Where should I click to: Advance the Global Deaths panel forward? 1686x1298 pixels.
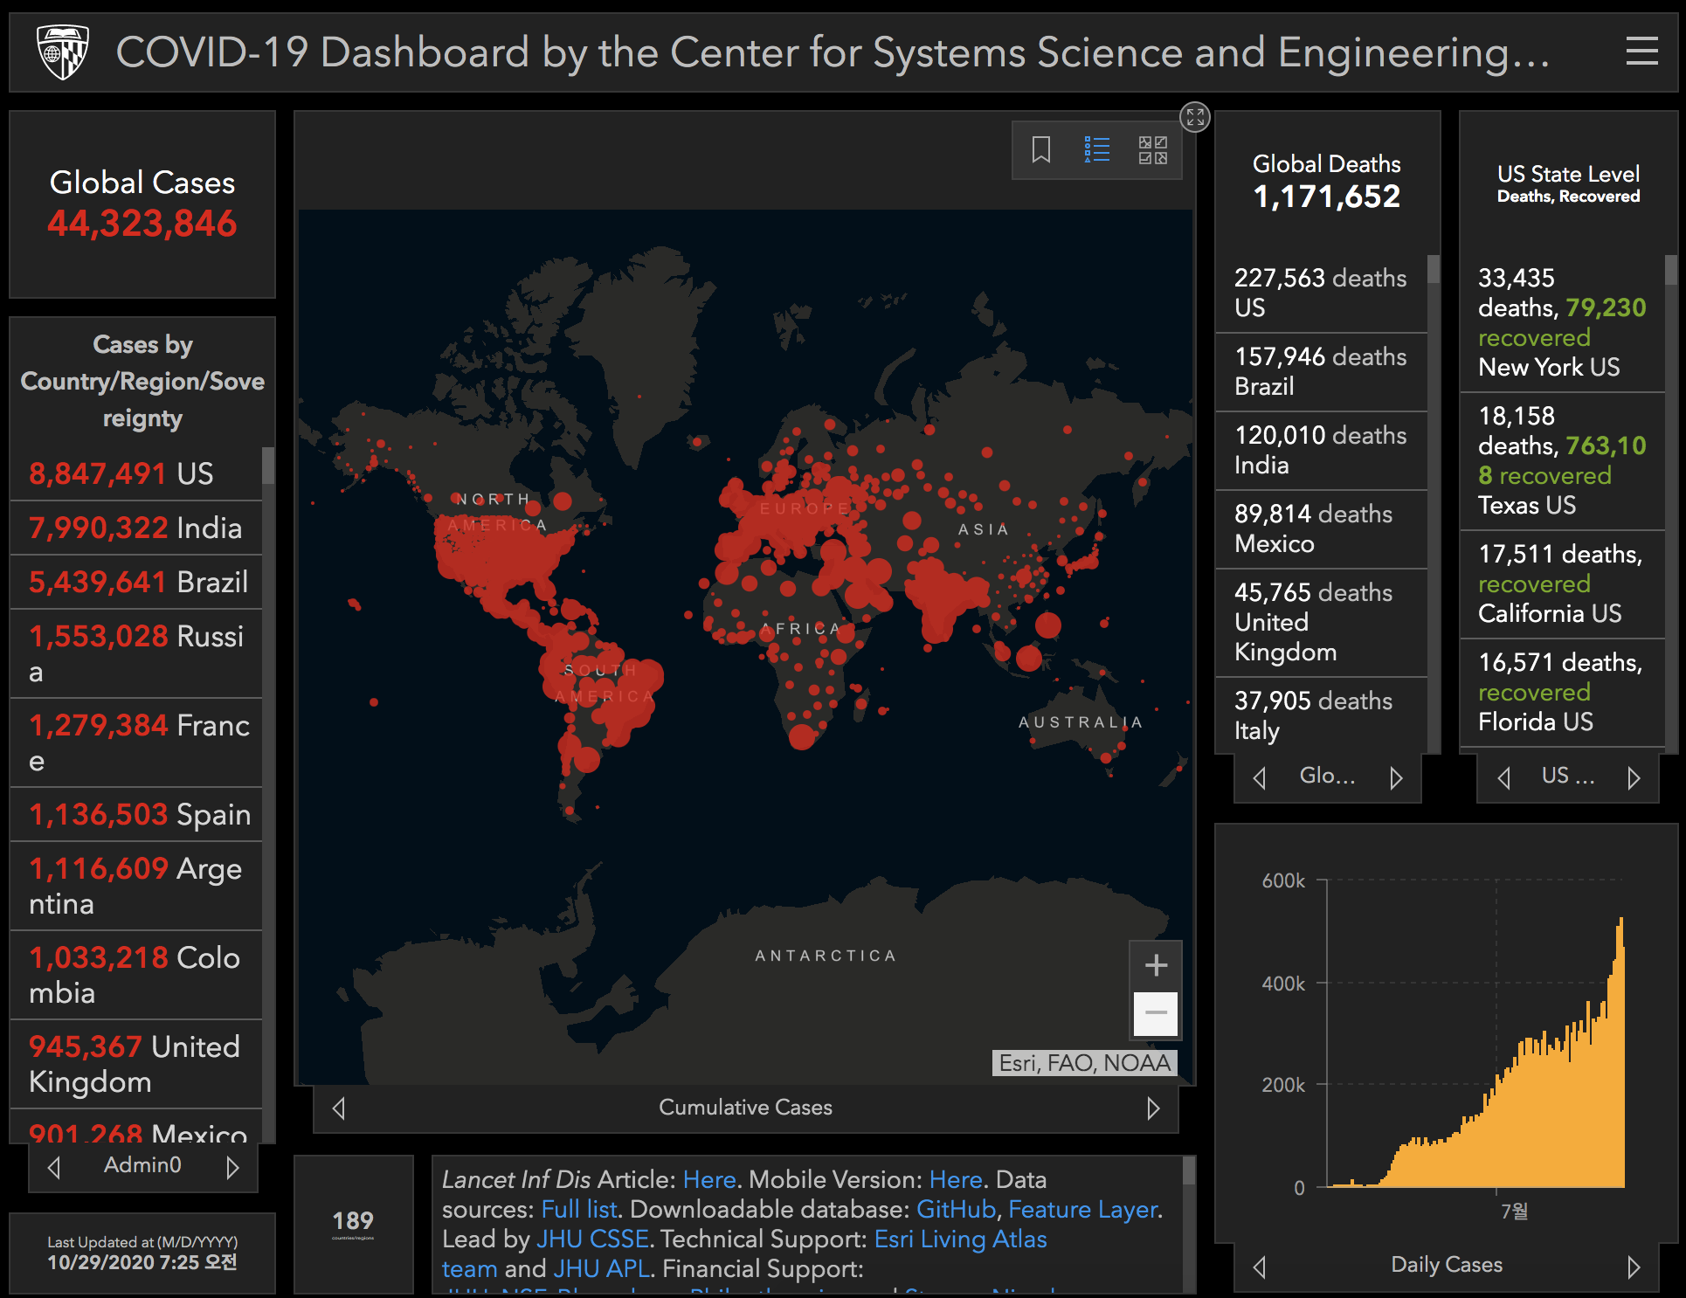1396,777
